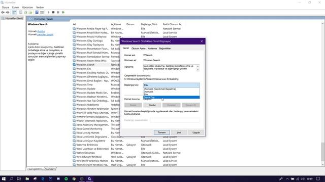Screen dimensions: 325x182
Task: Open the Görünüm menu
Action: point(27,7)
